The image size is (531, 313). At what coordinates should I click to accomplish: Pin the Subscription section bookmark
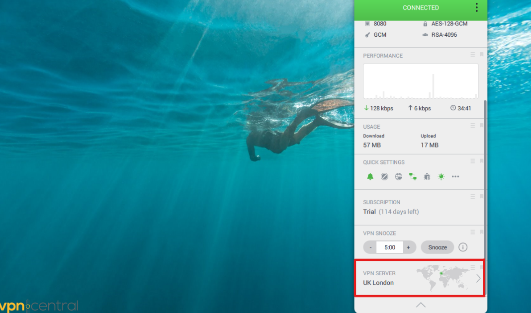click(481, 196)
